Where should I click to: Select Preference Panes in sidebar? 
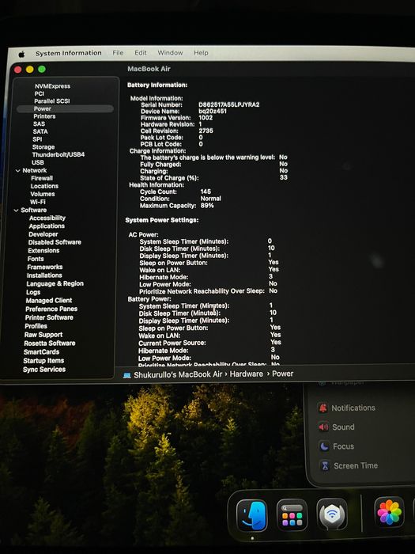51,309
